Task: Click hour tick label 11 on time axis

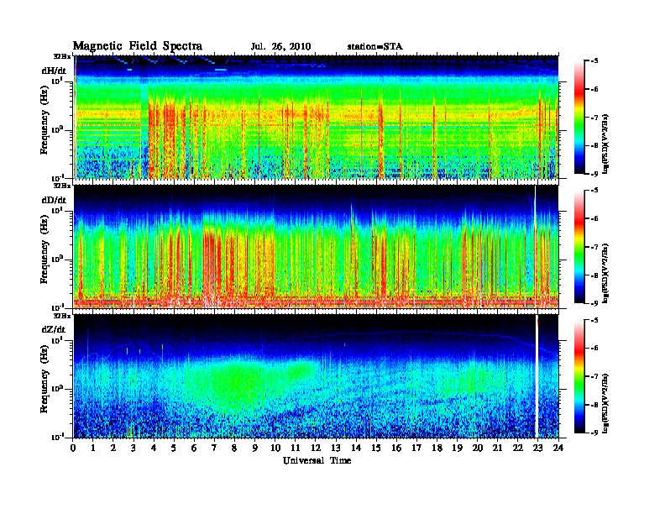Action: click(x=296, y=448)
